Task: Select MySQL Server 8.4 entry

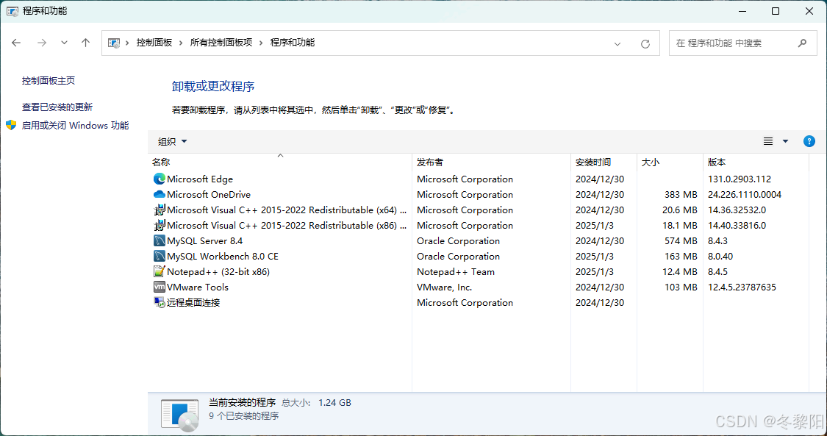Action: click(x=204, y=241)
